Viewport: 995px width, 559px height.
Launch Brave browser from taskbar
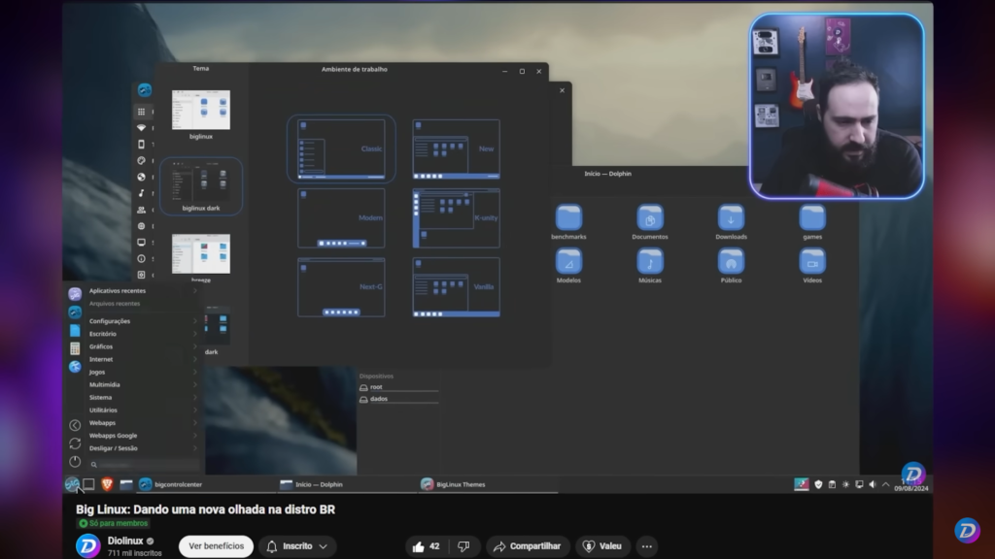point(107,484)
